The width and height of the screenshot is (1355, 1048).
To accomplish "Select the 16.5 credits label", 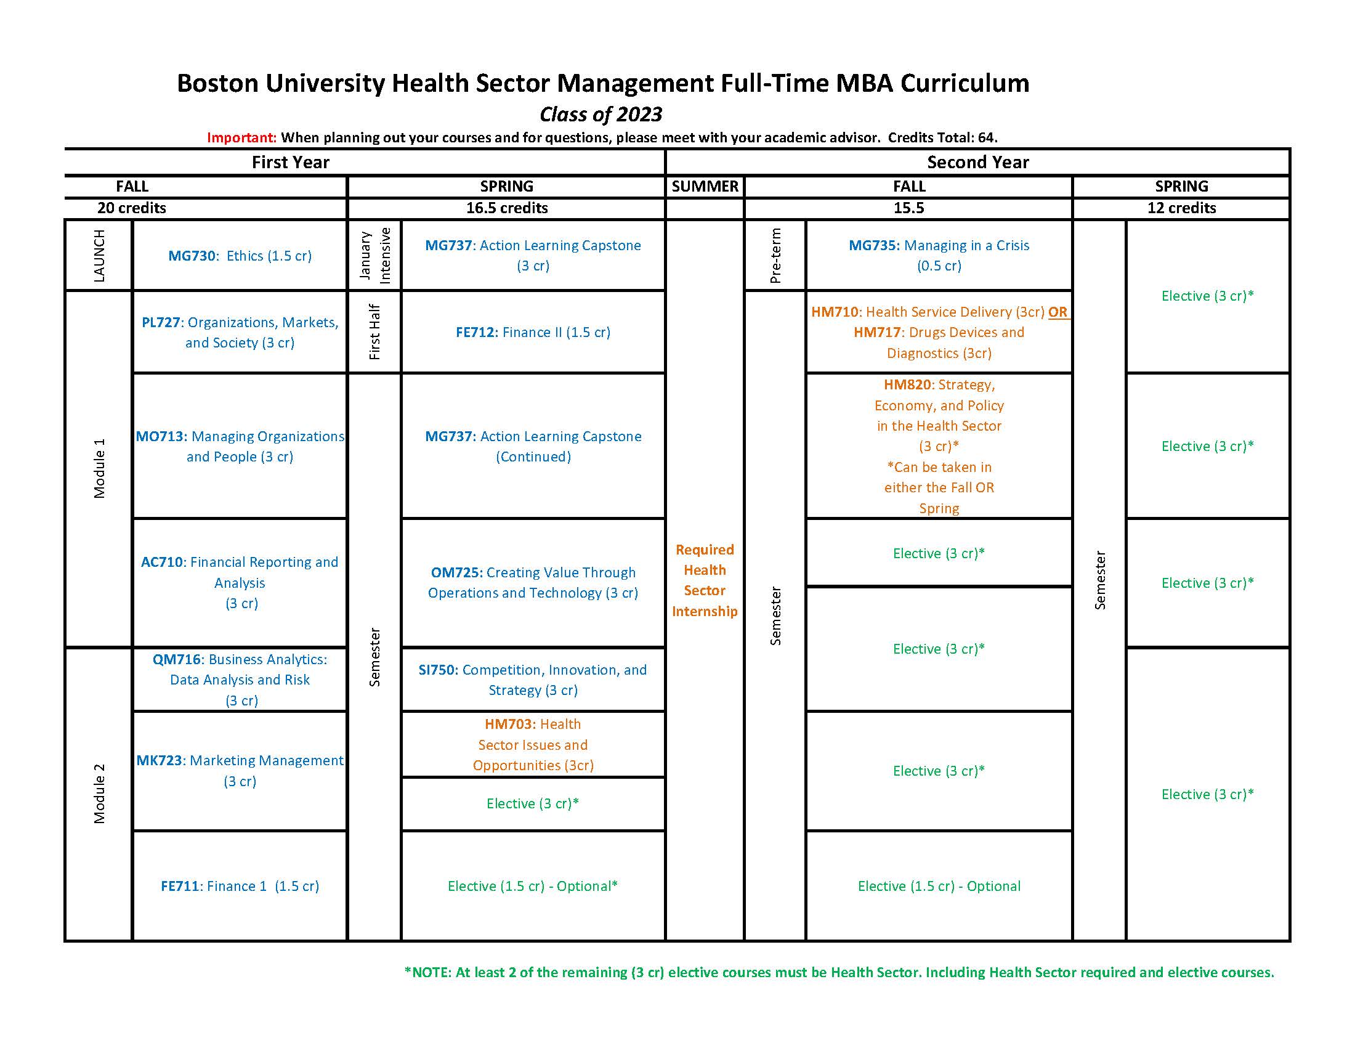I will point(507,208).
